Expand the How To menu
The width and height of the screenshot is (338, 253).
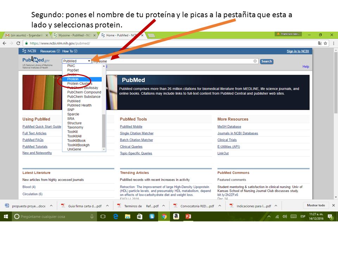coord(70,51)
